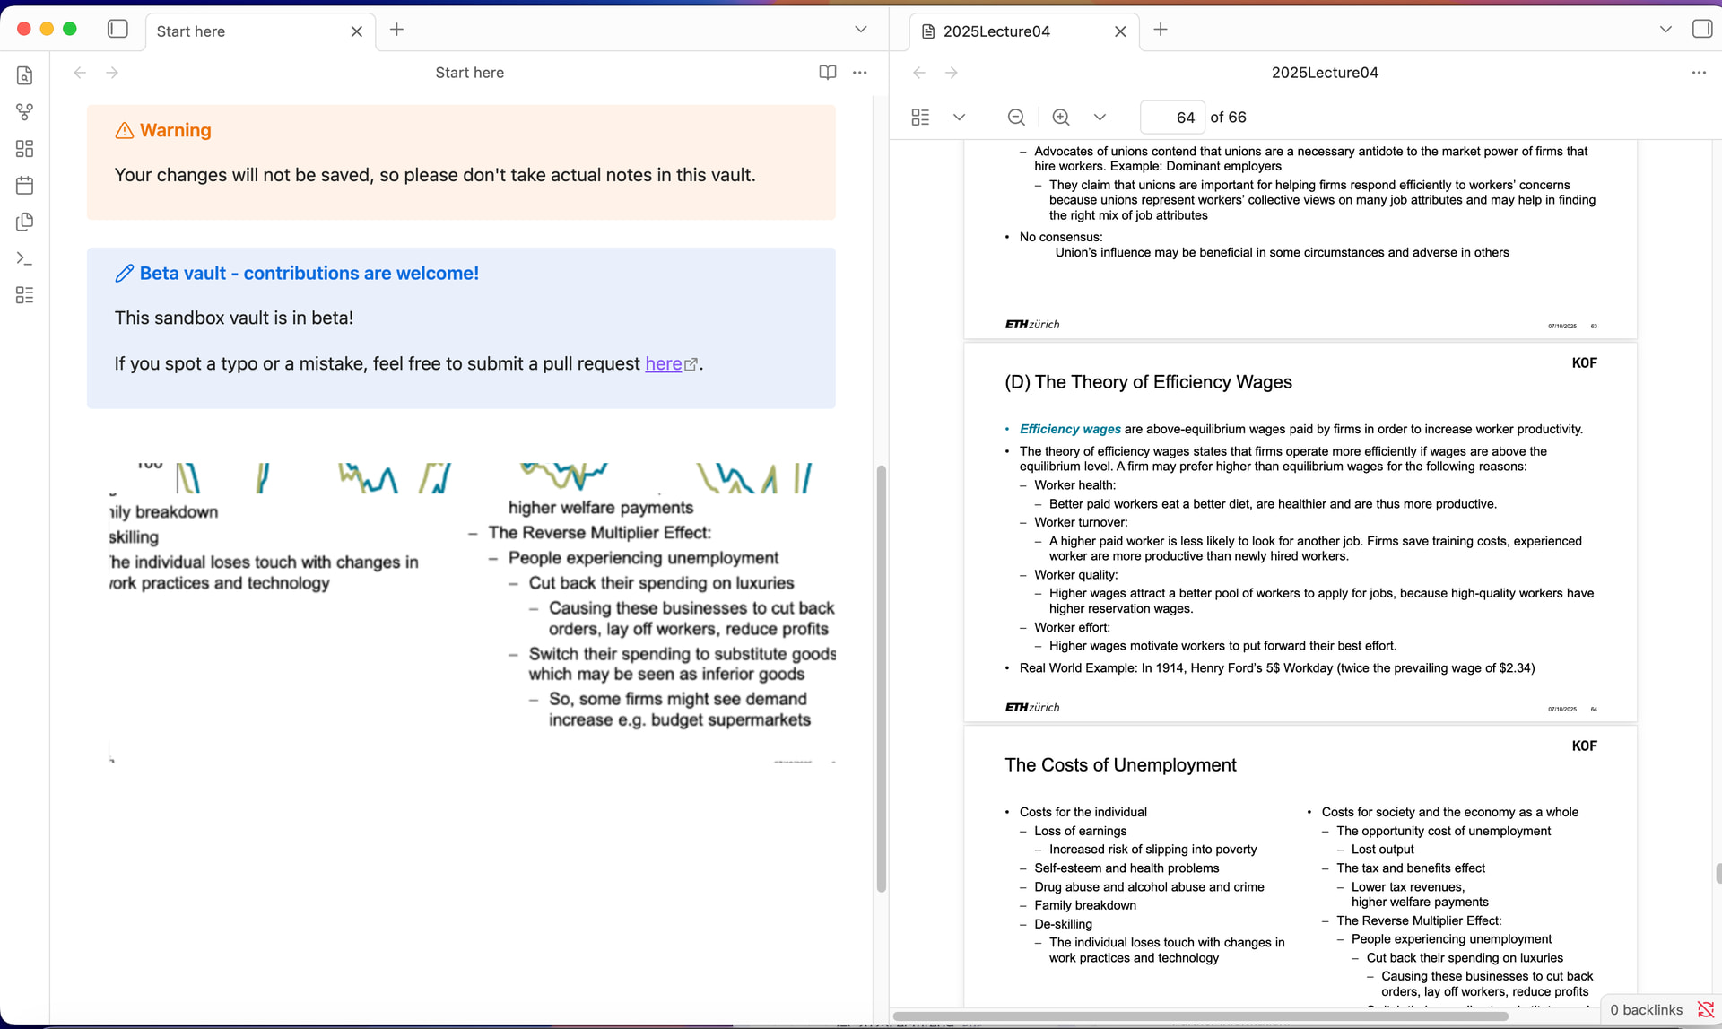Viewport: 1722px width, 1029px height.
Task: Select the 2025Lecture04 tab
Action: (996, 31)
